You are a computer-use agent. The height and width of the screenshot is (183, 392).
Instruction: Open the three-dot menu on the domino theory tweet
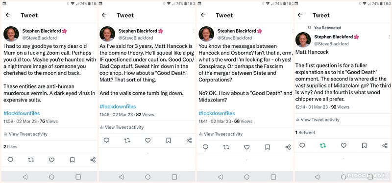coord(194,31)
